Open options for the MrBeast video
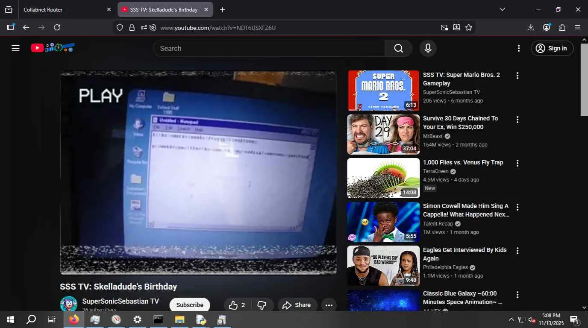 pyautogui.click(x=517, y=120)
